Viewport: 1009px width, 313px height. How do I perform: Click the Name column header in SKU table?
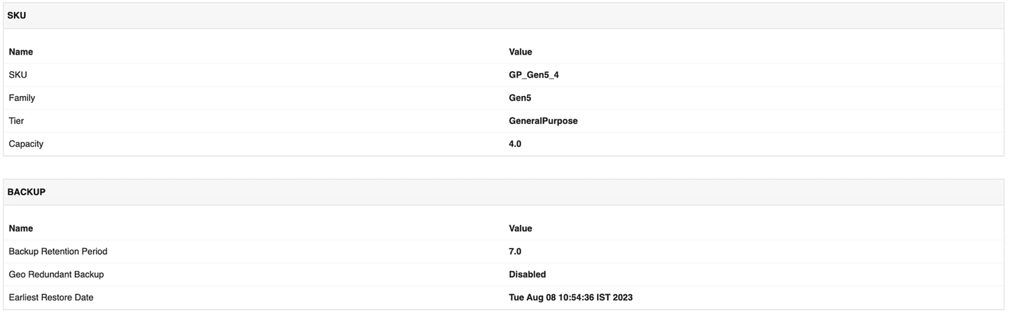[x=21, y=52]
